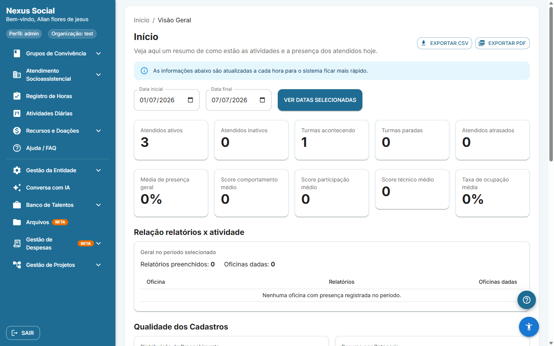The width and height of the screenshot is (554, 346).
Task: Click the Oficinas dadas column header
Action: [x=498, y=282]
